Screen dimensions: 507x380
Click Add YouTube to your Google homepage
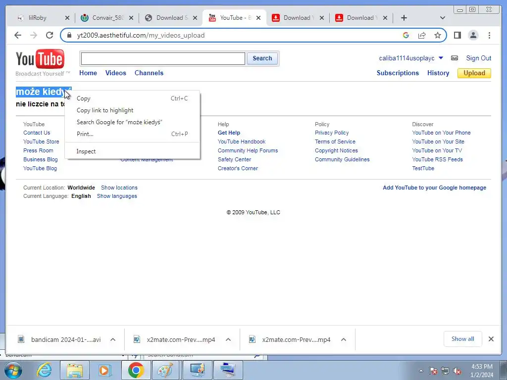click(434, 188)
